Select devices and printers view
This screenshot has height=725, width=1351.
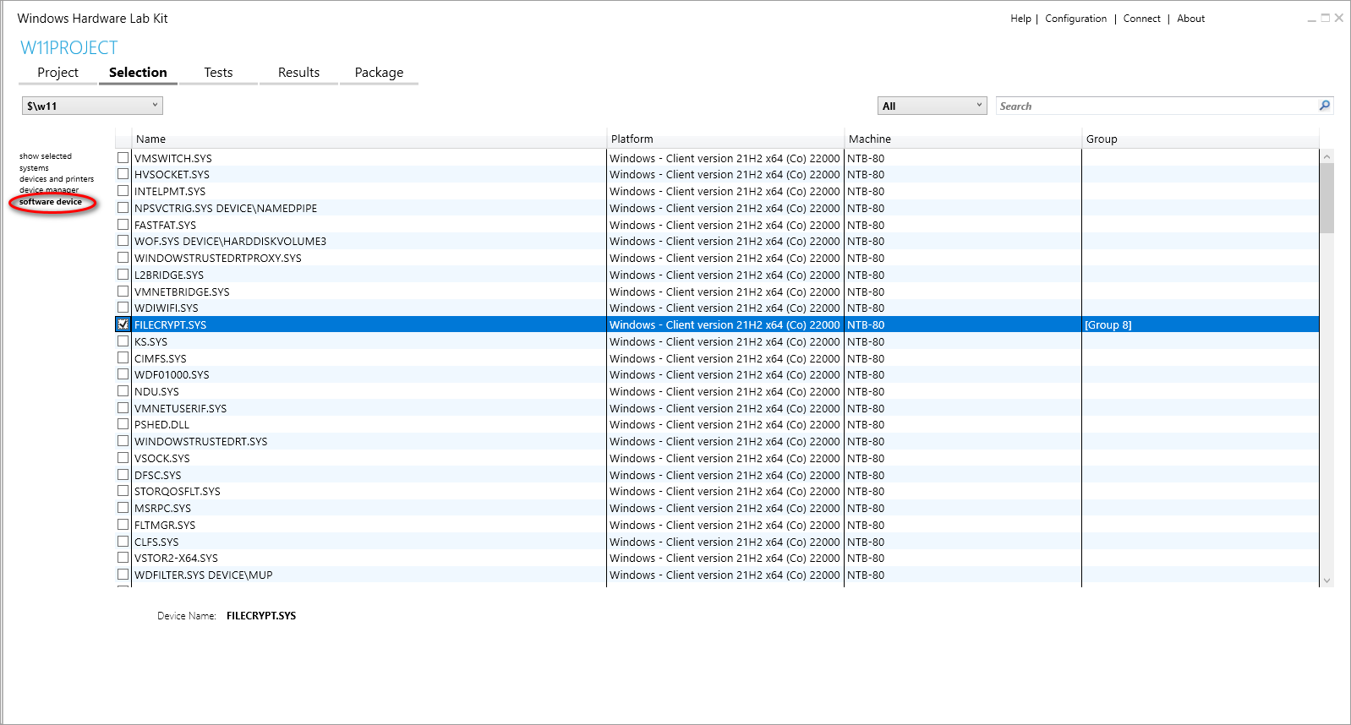(57, 179)
